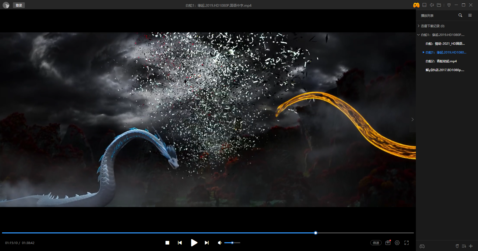Pin the player window on top
Image resolution: width=478 pixels, height=251 pixels.
tap(432, 5)
